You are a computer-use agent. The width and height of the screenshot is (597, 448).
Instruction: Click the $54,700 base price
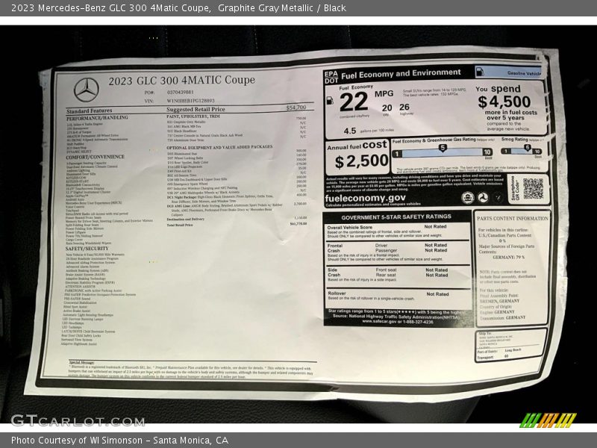click(x=296, y=108)
